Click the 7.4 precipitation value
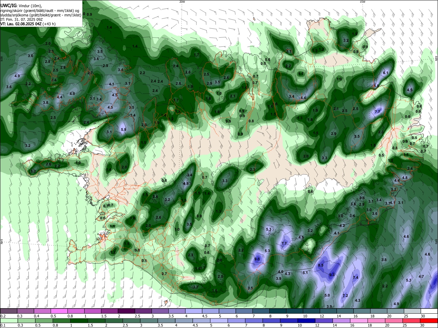Viewport: 438px width, 328px height. click(356, 277)
